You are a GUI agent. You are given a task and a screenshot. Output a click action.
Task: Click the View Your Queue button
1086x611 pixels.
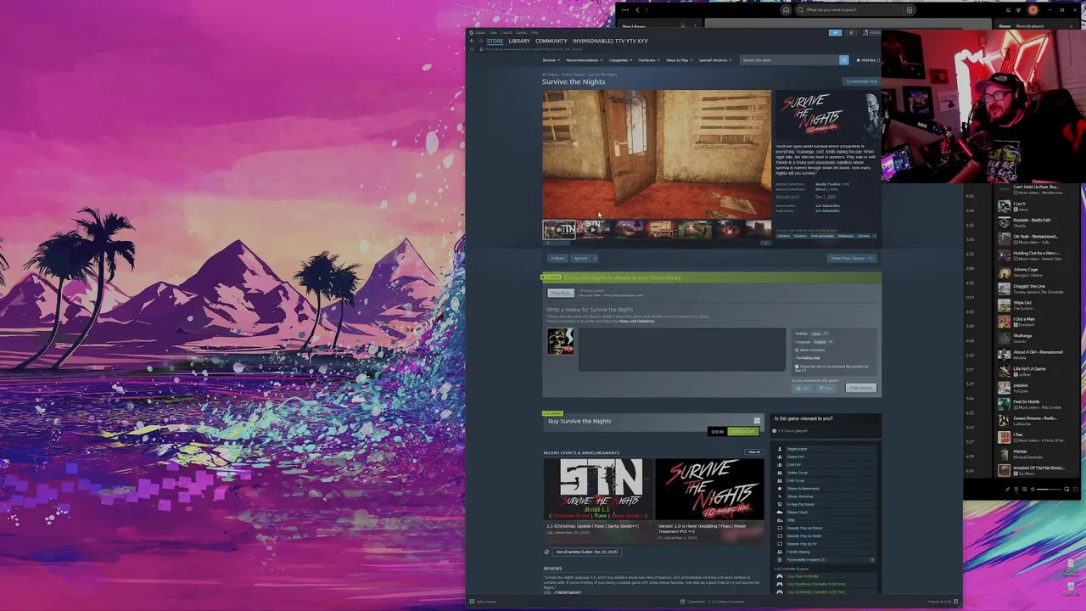(851, 258)
